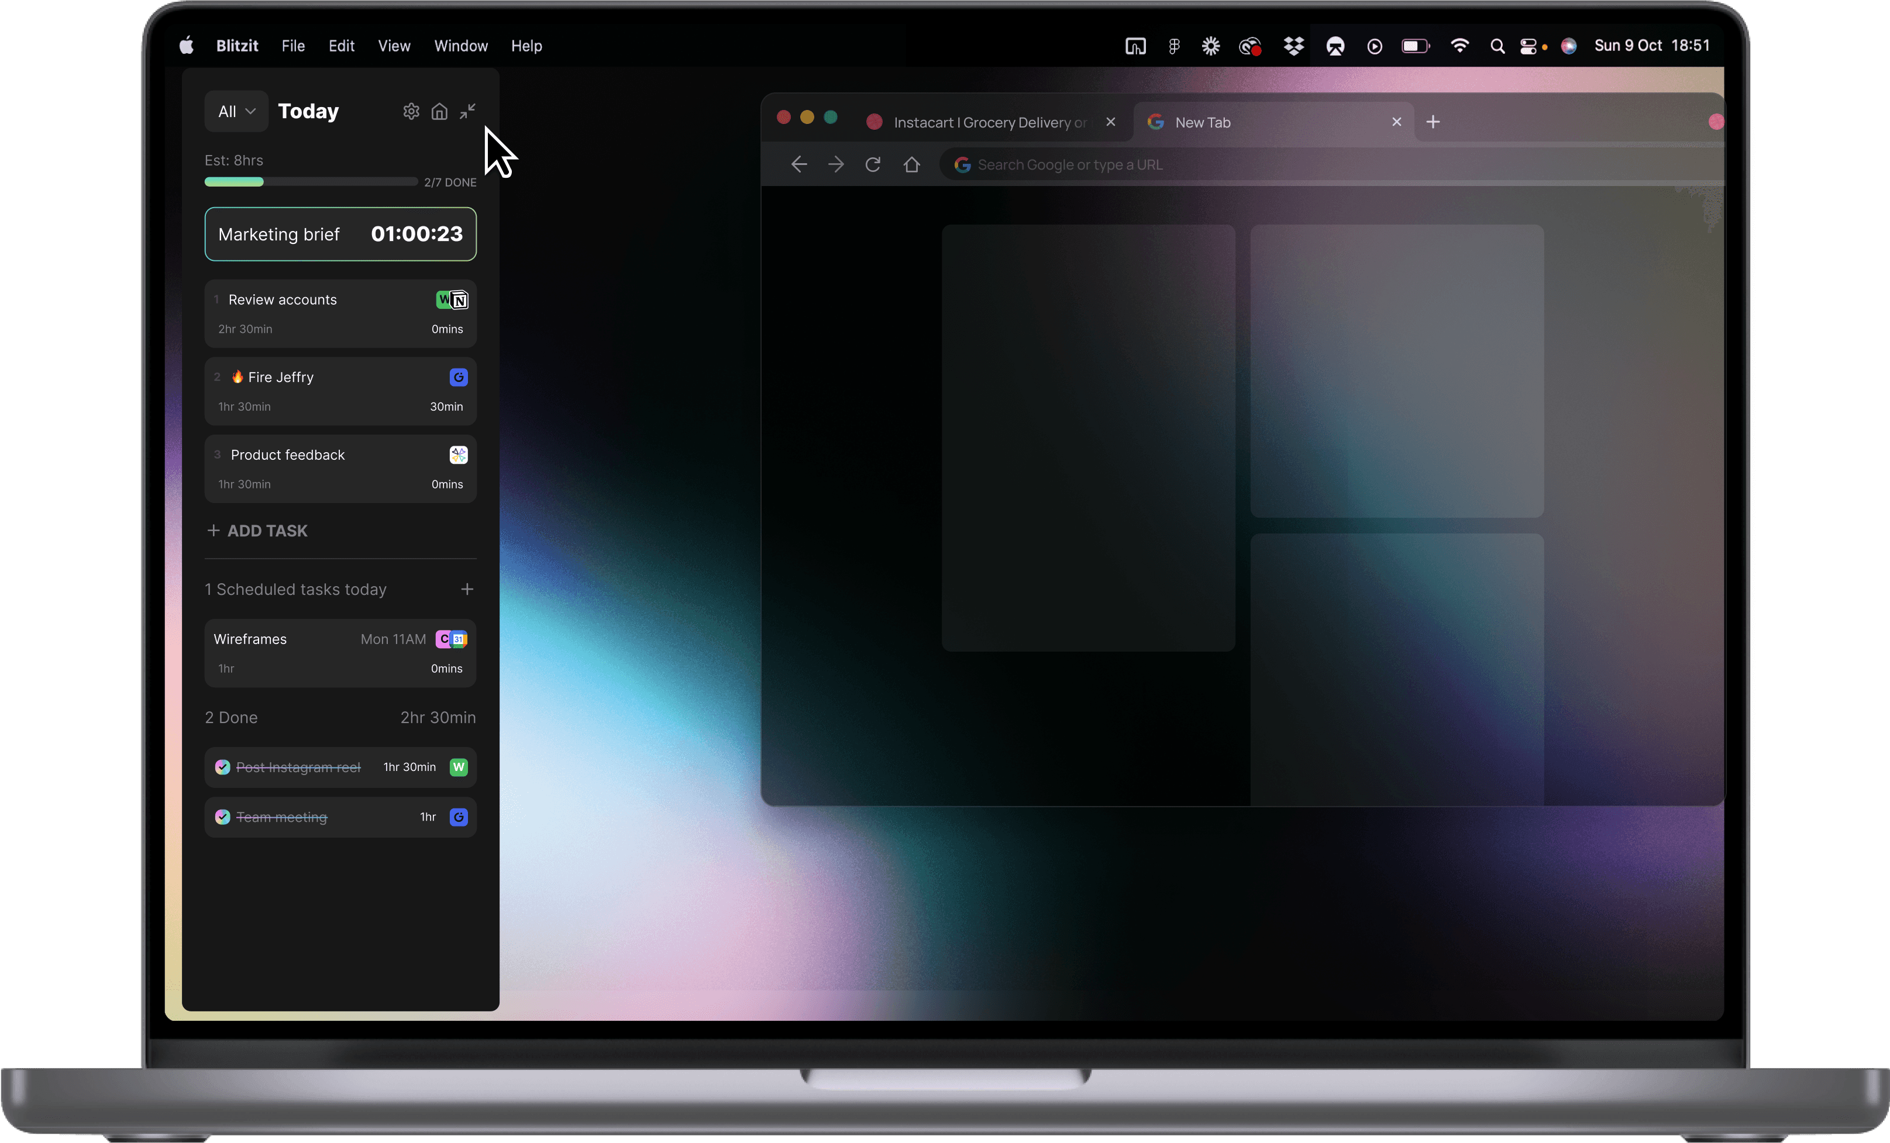Click the 2/7 done progress bar
Viewport: 1890px width, 1143px height.
click(x=311, y=182)
